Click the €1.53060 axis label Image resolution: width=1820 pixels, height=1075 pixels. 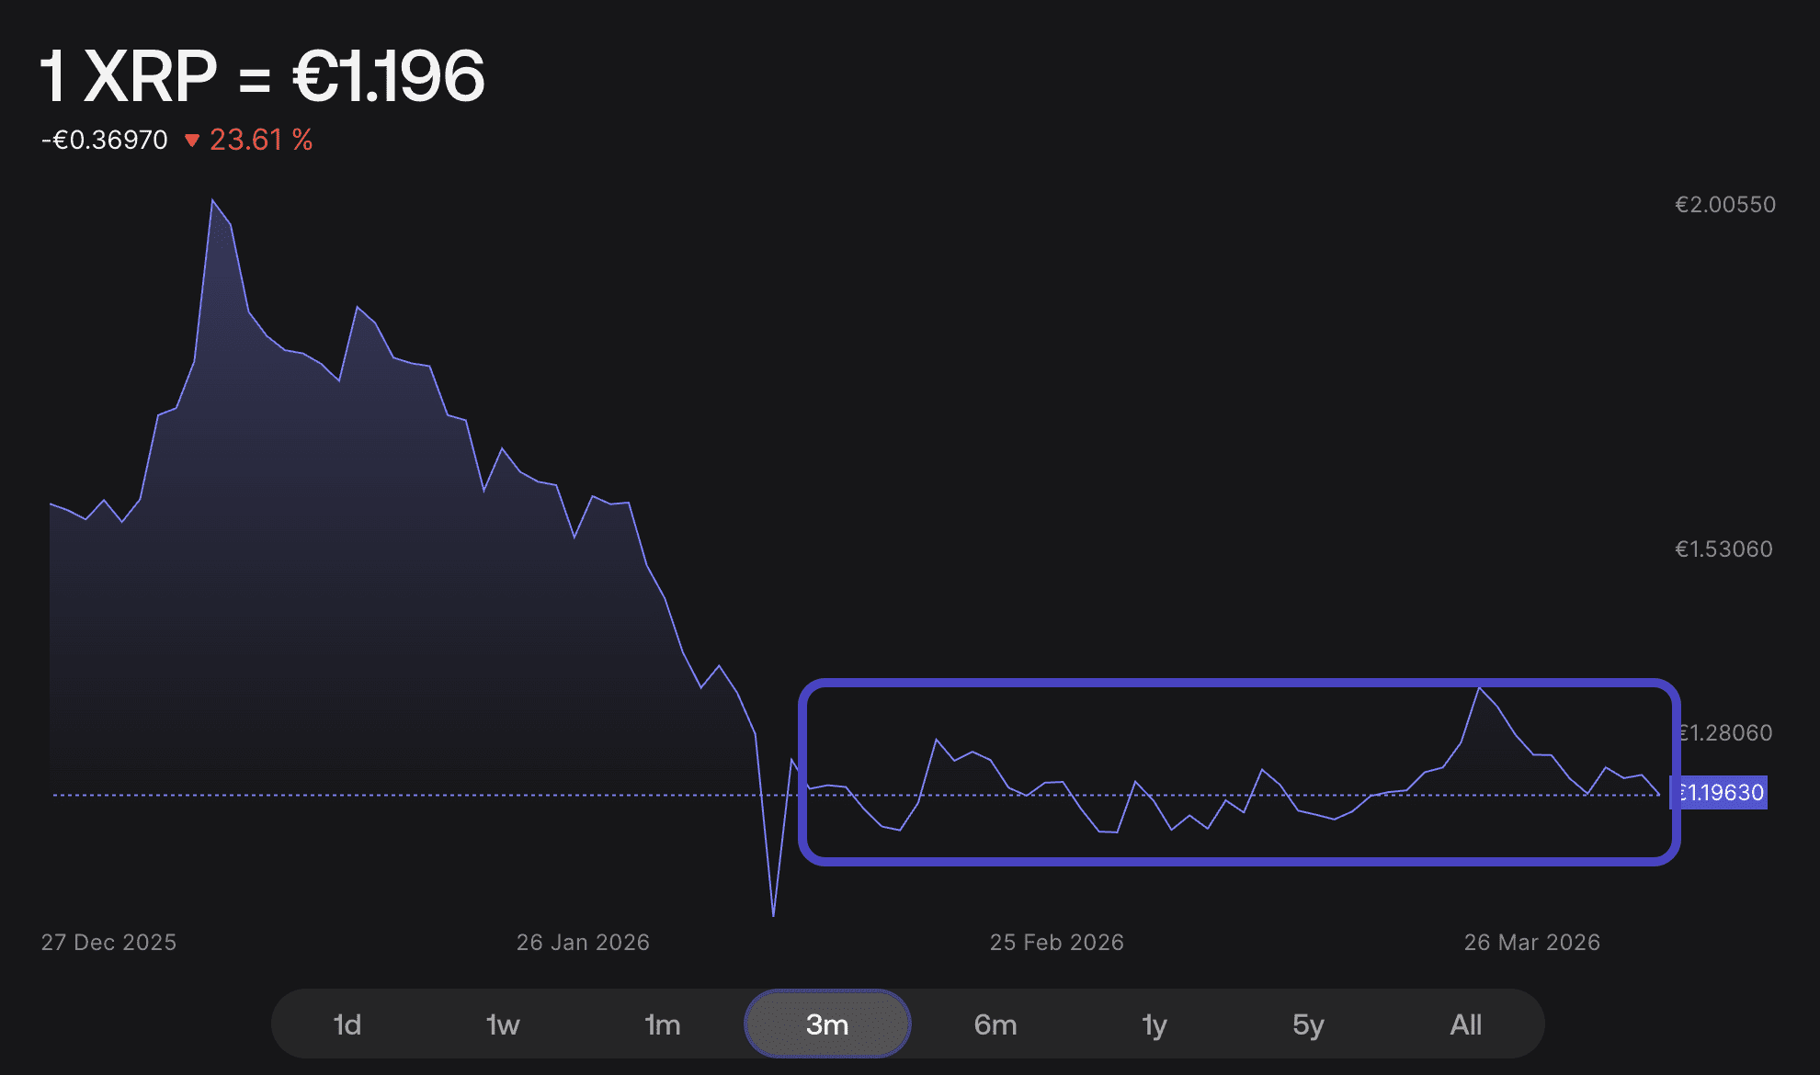pyautogui.click(x=1723, y=549)
